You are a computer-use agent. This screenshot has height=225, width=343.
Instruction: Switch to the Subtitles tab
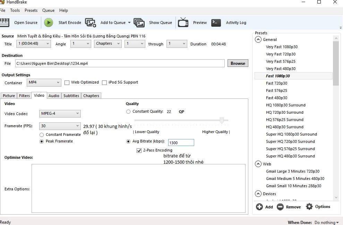(71, 96)
